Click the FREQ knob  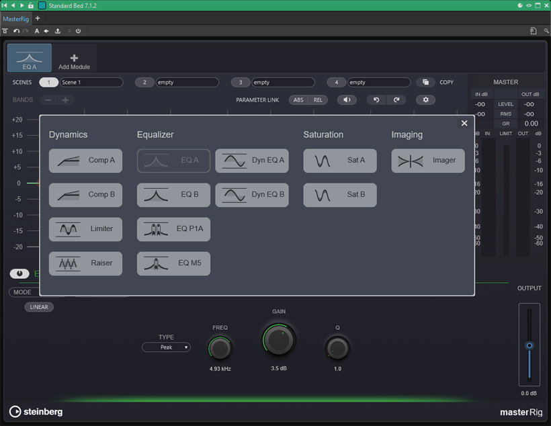coord(220,348)
